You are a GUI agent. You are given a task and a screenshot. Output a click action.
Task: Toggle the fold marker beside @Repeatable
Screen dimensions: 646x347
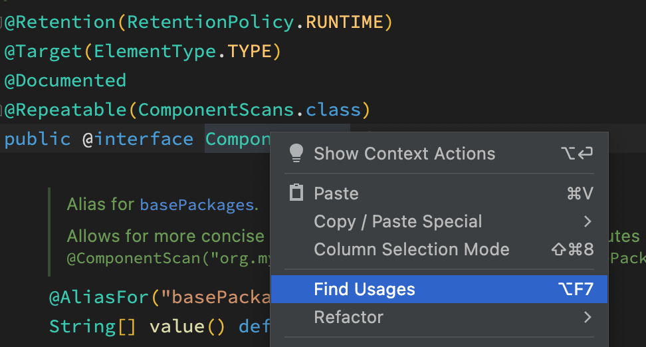pyautogui.click(x=2, y=110)
